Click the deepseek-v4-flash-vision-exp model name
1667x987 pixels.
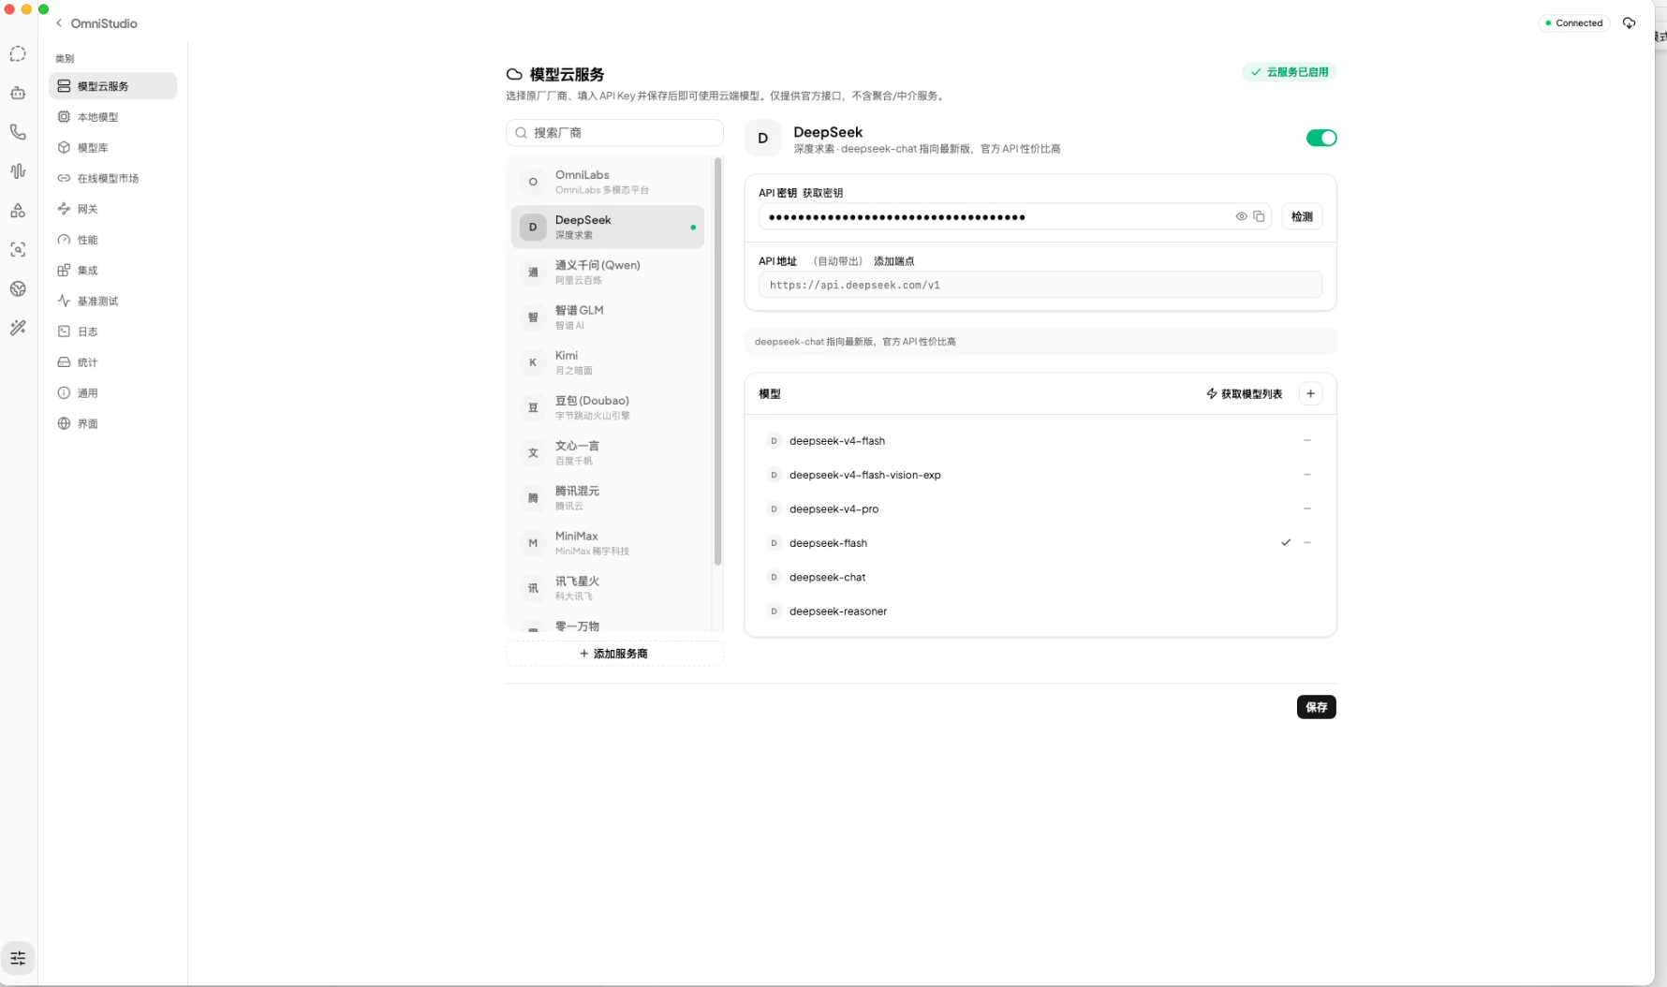tap(864, 475)
